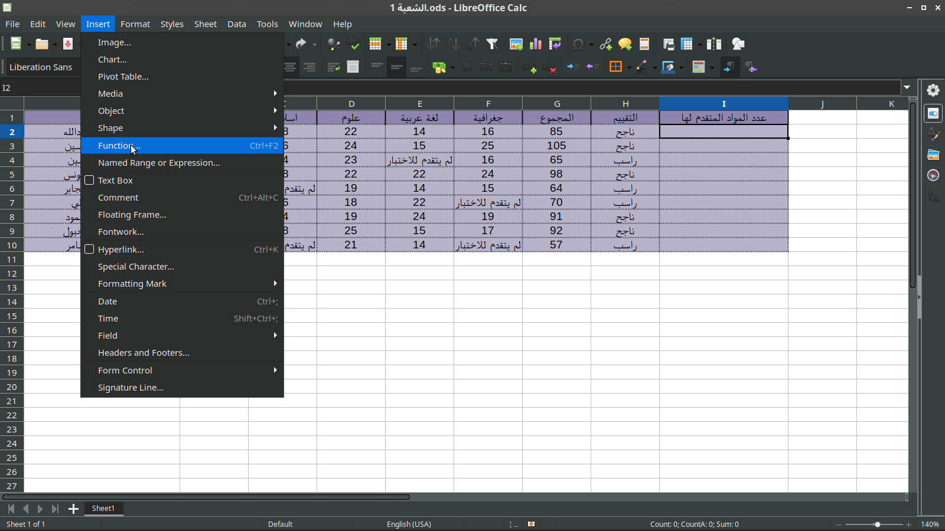Click the add new sheet plus button

[73, 509]
